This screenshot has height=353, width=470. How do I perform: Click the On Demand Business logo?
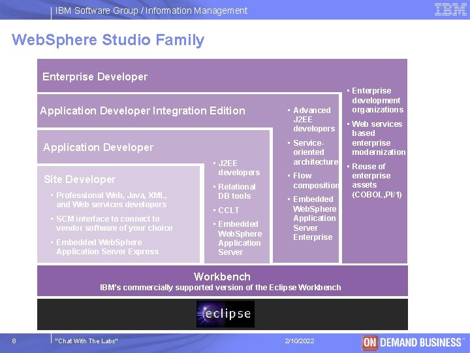(x=413, y=343)
